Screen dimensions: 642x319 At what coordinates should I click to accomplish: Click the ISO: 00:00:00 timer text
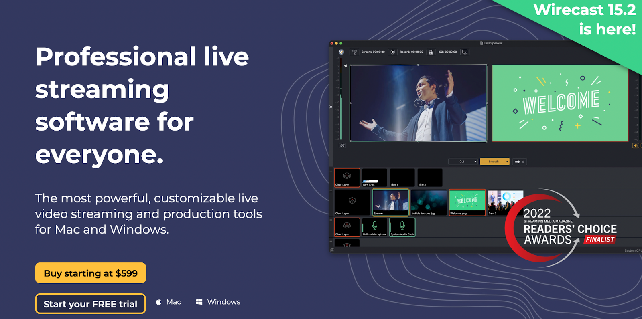point(448,52)
